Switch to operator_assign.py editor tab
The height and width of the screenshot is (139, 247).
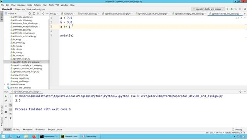point(88,14)
